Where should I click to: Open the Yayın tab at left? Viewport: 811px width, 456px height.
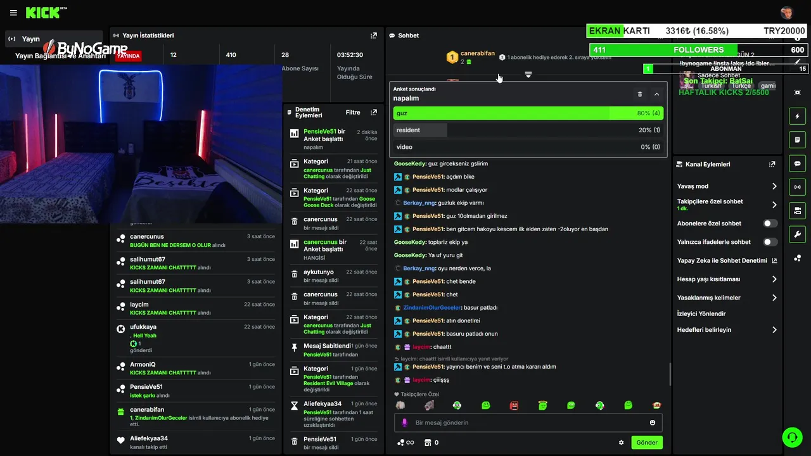(x=54, y=39)
